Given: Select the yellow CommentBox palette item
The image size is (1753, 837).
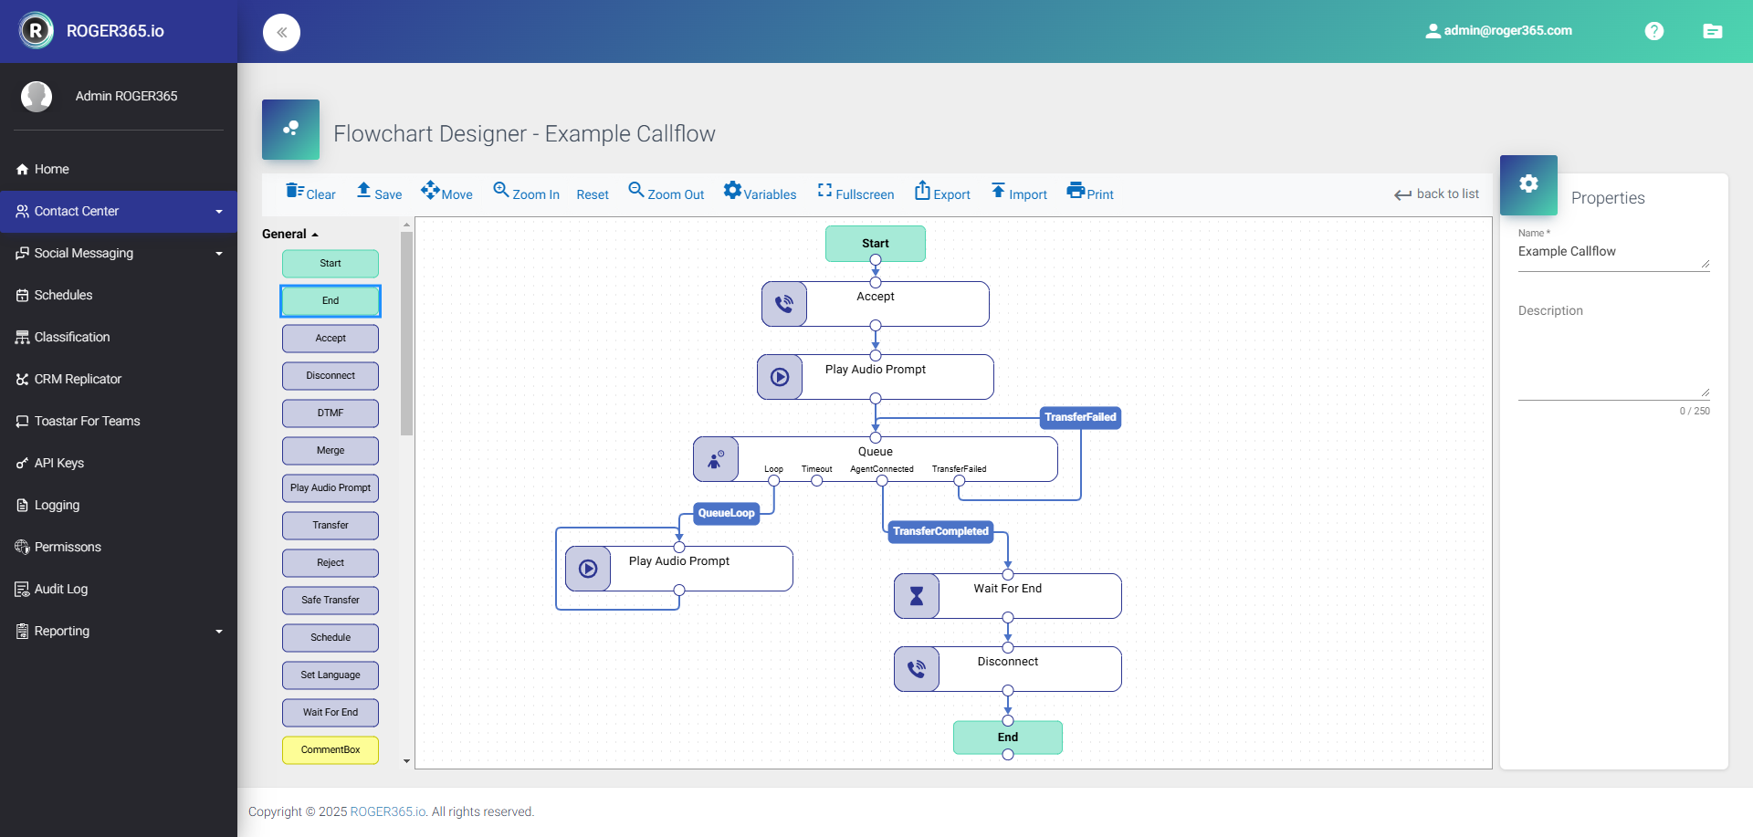Looking at the screenshot, I should pyautogui.click(x=331, y=750).
